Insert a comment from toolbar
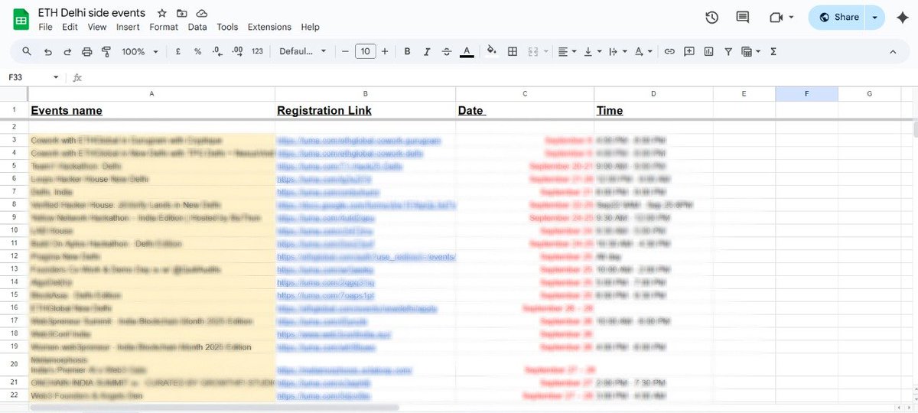 pos(689,51)
